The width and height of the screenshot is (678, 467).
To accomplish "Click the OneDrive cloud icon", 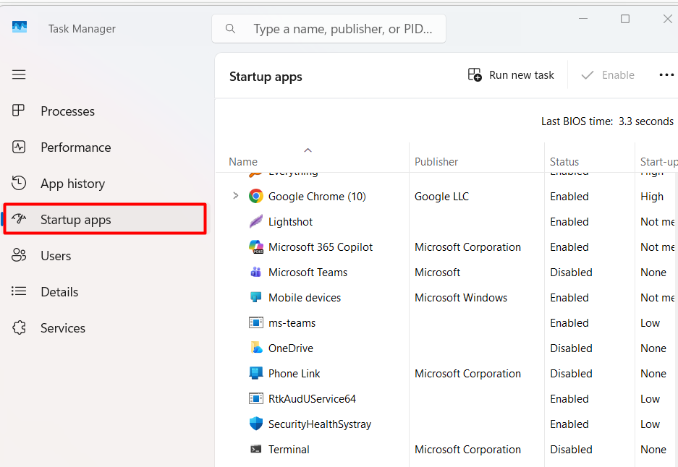I will 255,348.
